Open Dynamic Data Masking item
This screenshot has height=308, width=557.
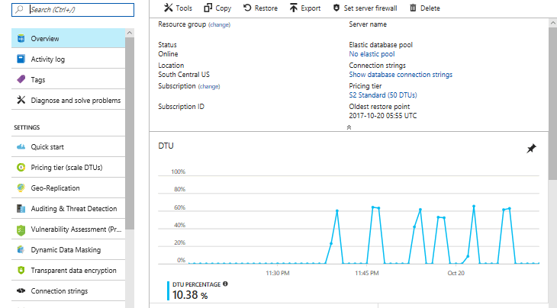(x=68, y=249)
